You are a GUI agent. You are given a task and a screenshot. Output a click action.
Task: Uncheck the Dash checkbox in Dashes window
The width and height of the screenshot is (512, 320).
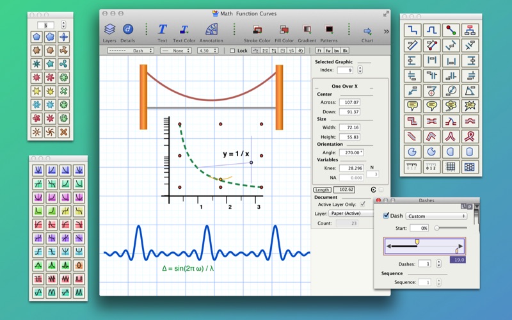(386, 216)
